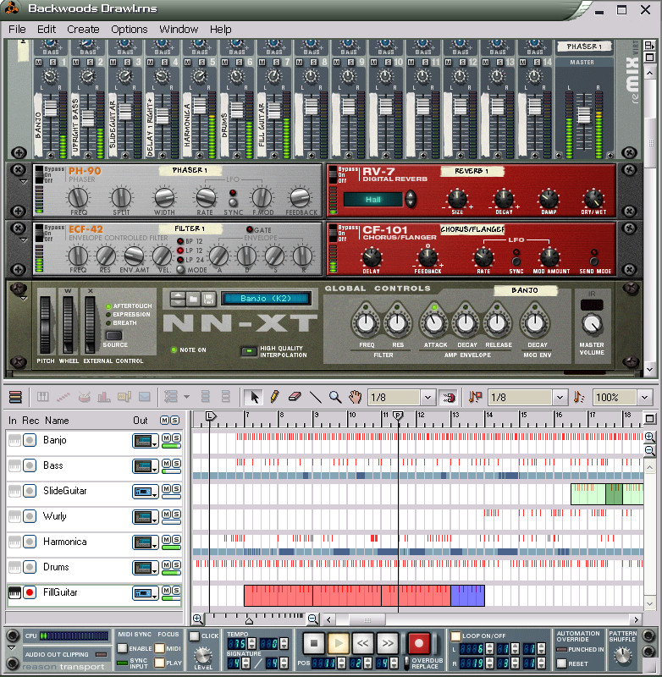
Task: Toggle the ECF-42 LP 24 mode LED
Action: [180, 260]
